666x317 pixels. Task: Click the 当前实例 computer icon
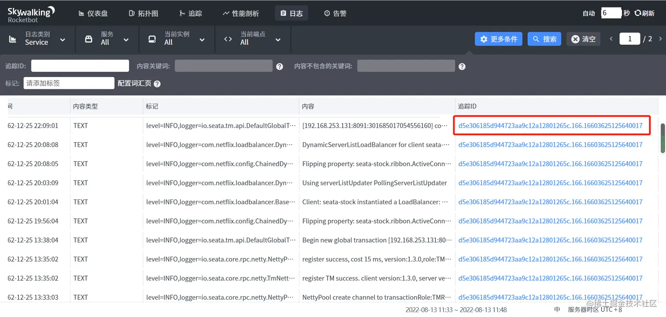point(152,39)
